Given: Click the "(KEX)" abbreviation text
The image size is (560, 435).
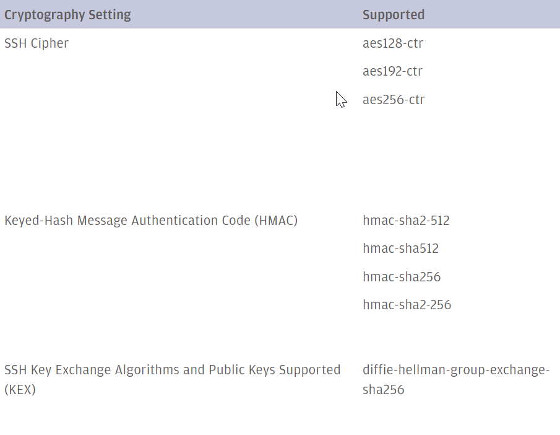Looking at the screenshot, I should [20, 390].
